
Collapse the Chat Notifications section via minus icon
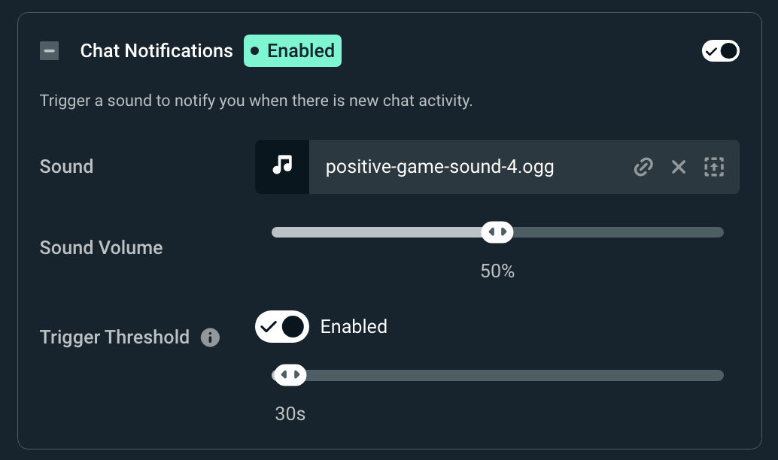[x=49, y=50]
